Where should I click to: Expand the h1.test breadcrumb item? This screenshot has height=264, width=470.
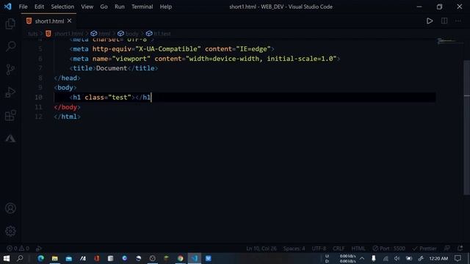(x=159, y=34)
